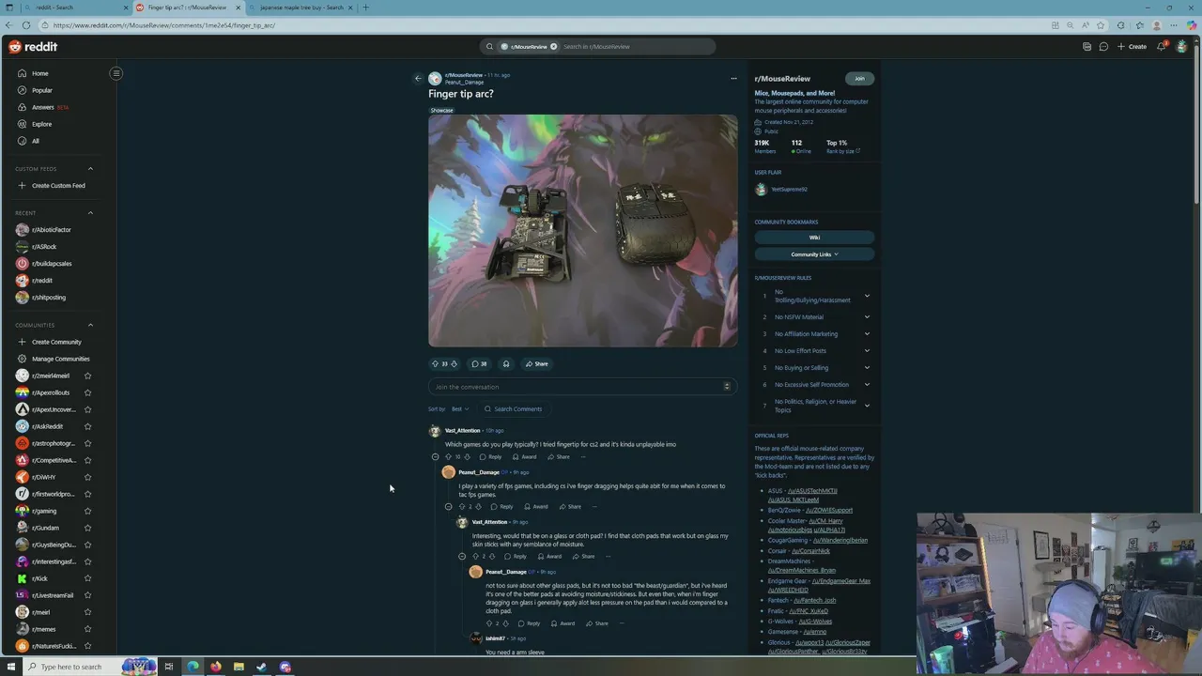Screen dimensions: 1202x676
Task: Click the Reddit logo
Action: (33, 46)
